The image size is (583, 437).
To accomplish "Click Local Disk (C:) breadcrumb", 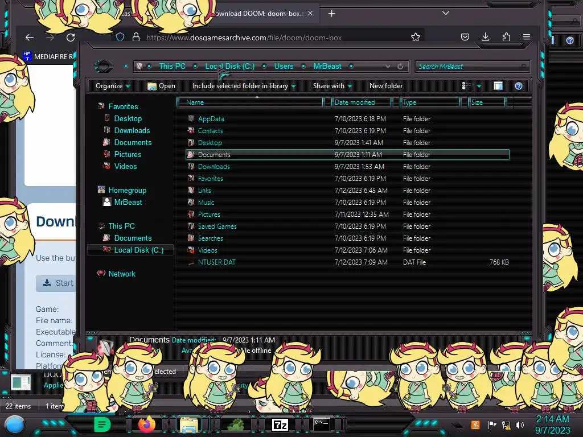I will [230, 66].
